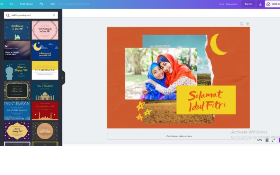This screenshot has height=175, width=280.
Task: Click the download icon in top bar
Action: point(260,4)
